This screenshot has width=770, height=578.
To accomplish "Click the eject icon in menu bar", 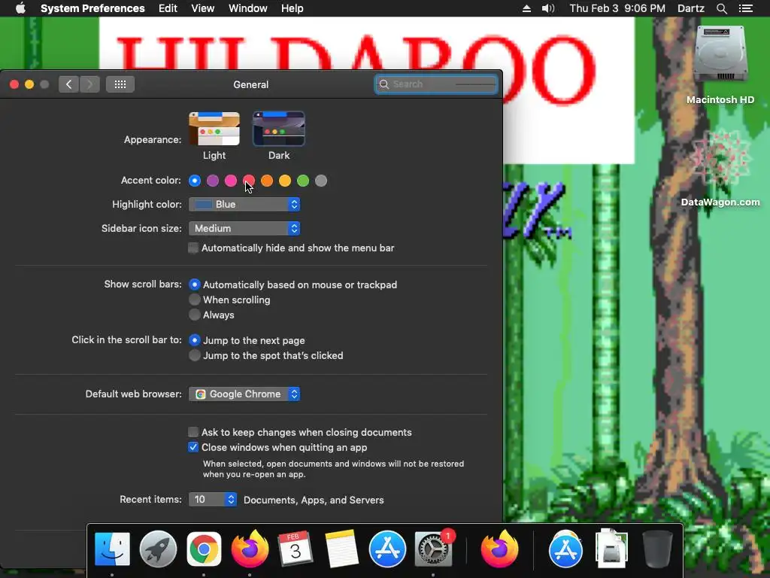I will pos(526,8).
